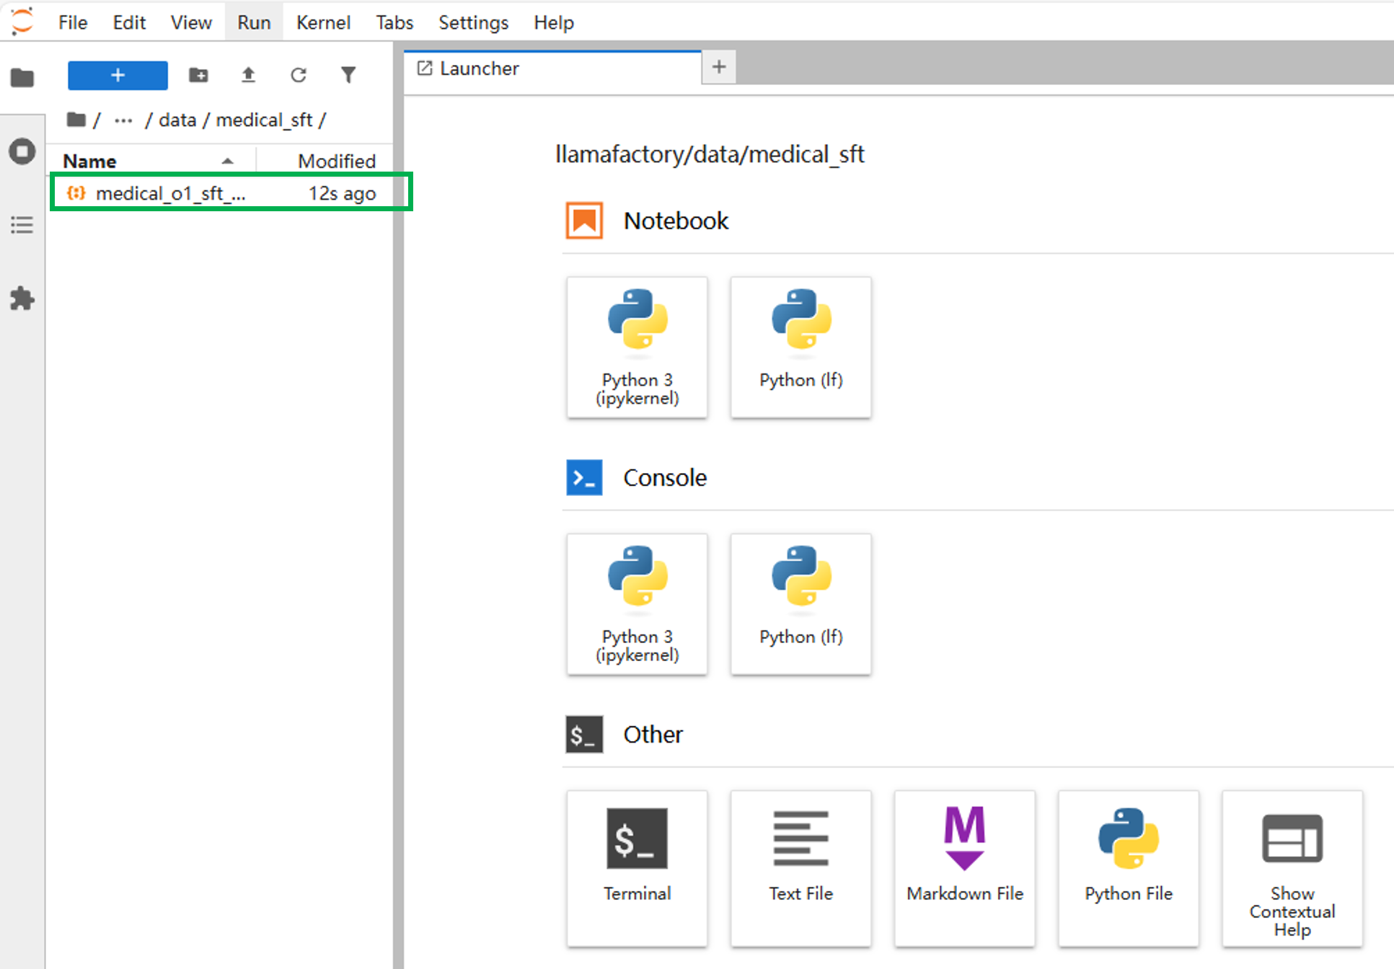
Task: Open the Kernel menu
Action: (322, 22)
